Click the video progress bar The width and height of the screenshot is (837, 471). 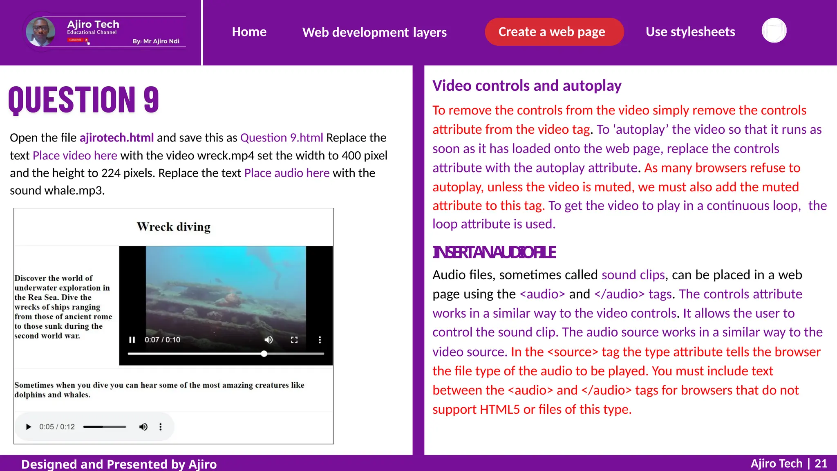pyautogui.click(x=226, y=354)
